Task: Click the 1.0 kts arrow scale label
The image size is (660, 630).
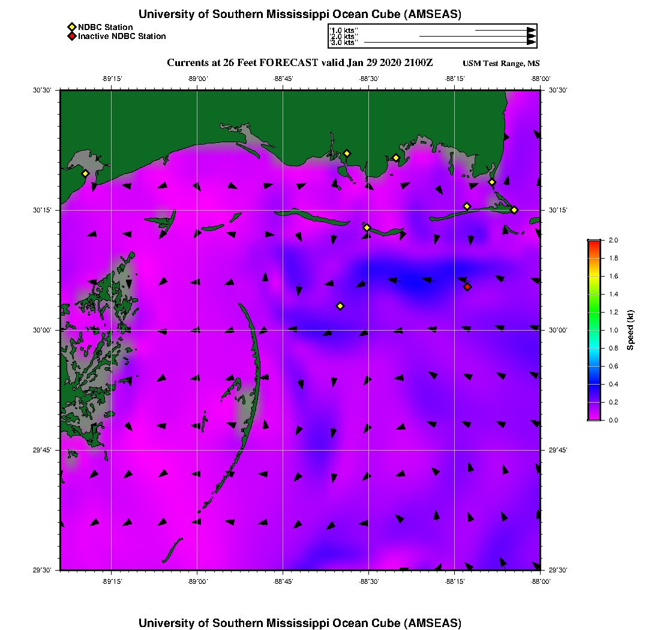Action: tap(344, 29)
